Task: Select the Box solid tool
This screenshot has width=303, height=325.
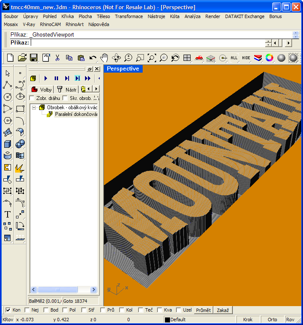Action: tap(8, 144)
